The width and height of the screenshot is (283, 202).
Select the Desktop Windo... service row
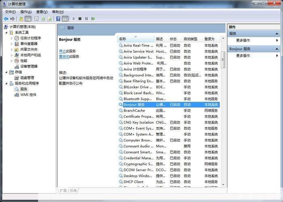168,176
